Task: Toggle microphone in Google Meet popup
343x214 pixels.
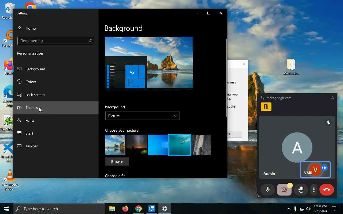Action: pyautogui.click(x=267, y=190)
